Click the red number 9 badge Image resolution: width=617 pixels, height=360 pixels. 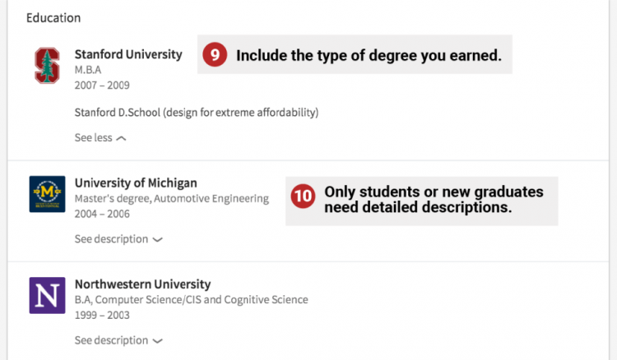tap(216, 55)
